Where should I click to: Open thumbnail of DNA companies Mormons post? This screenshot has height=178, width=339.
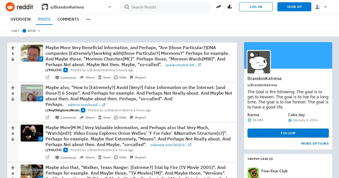pyautogui.click(x=32, y=53)
